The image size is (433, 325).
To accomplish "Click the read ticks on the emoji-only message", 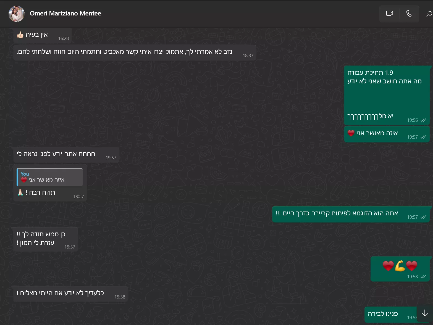I will pos(423,277).
